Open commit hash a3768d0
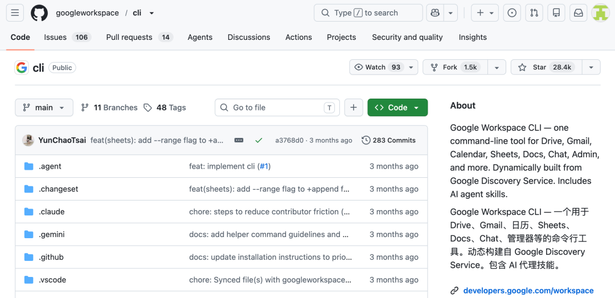This screenshot has height=298, width=615. [x=289, y=140]
